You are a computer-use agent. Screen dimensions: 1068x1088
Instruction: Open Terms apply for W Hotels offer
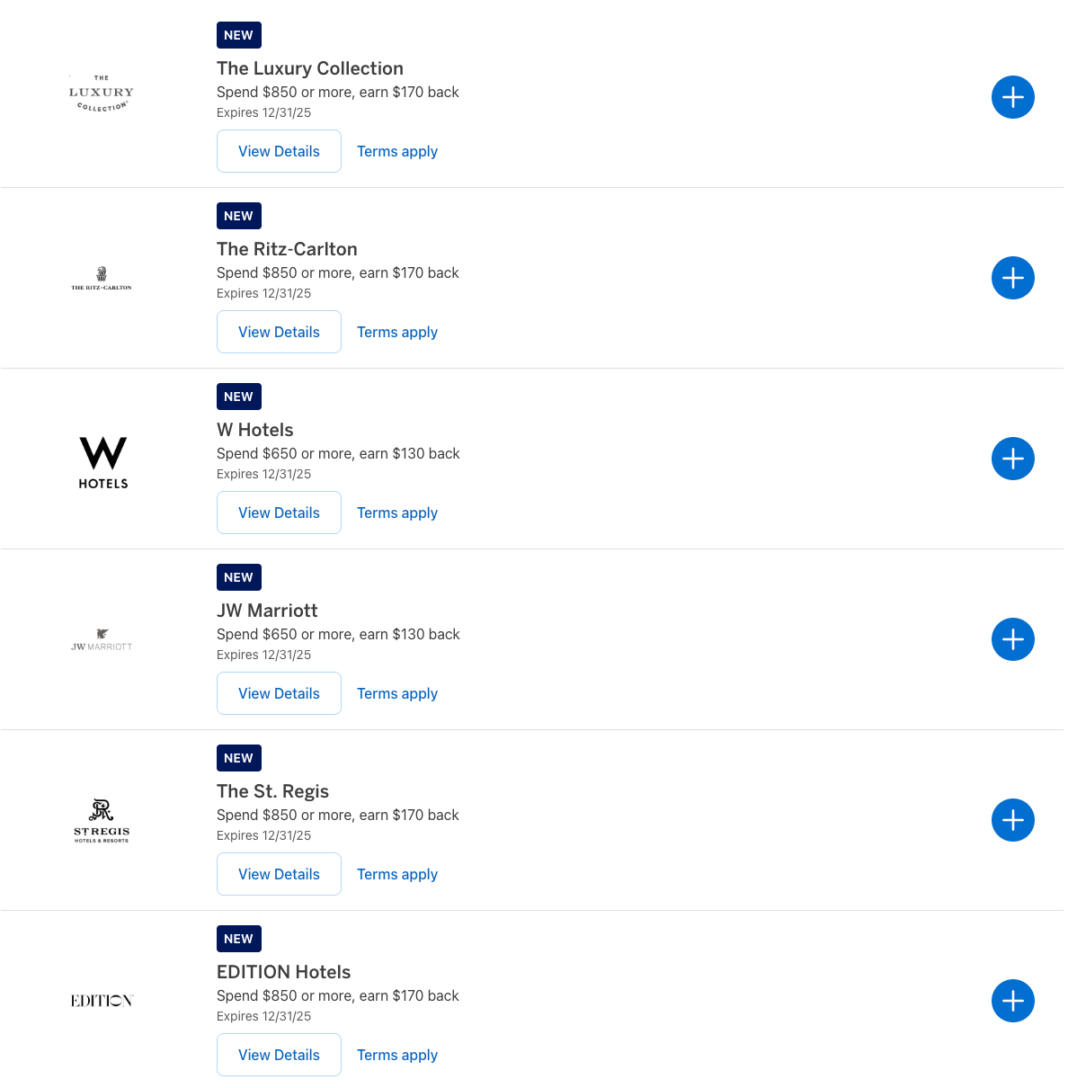[x=397, y=513]
